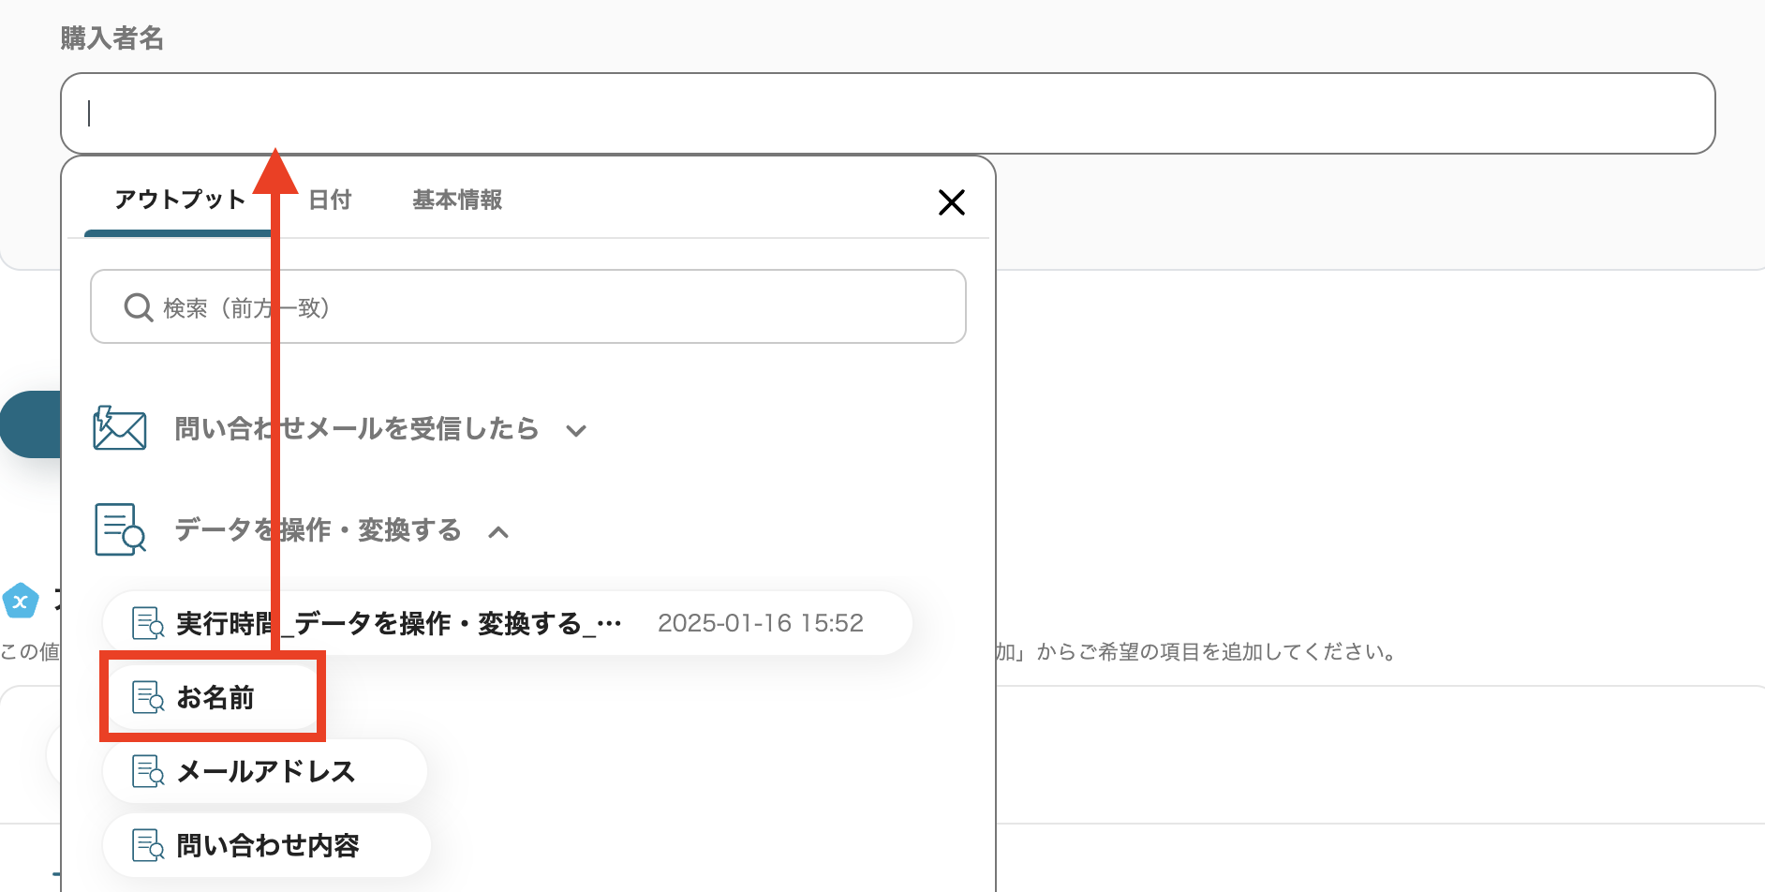Screen dimensions: 1765x892
Task: Expand 問い合わせメールを受信したら with its chevron
Action: coord(577,430)
